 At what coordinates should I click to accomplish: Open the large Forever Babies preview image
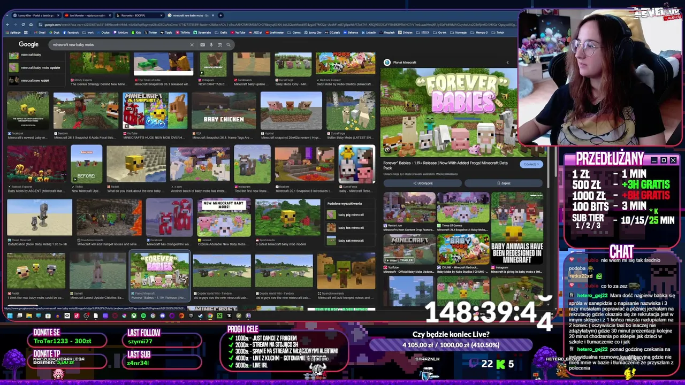[x=448, y=112]
